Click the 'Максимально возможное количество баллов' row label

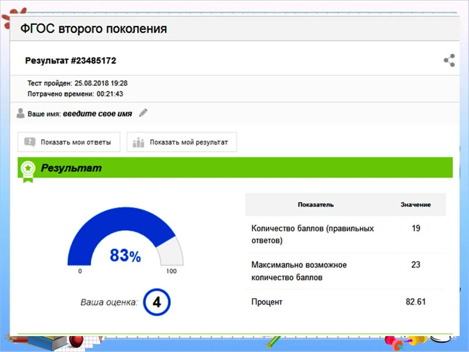[299, 271]
